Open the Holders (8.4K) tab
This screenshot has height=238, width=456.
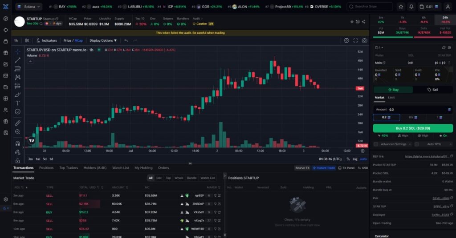95,168
